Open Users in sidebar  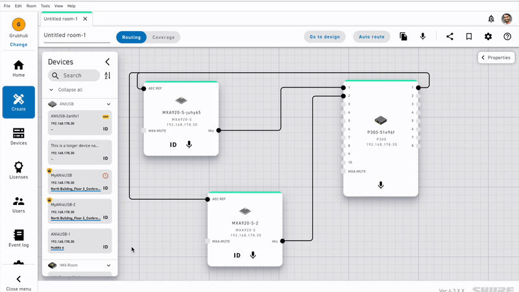point(19,204)
